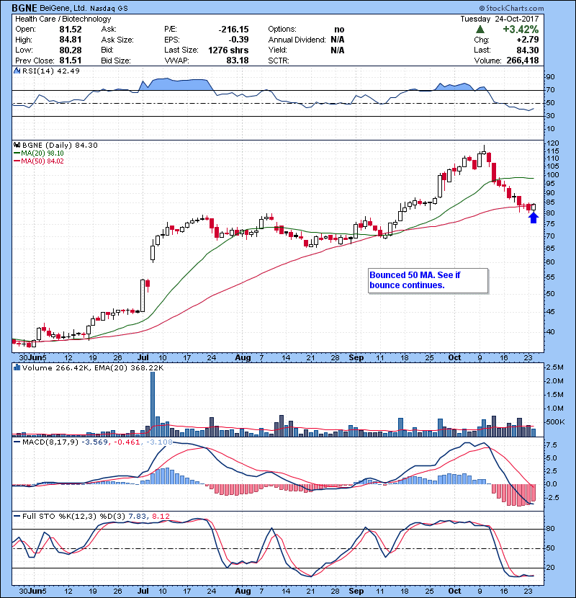Click the RSI indicator icon beside RSI(14)
Screen dimensions: 576x598
(x=17, y=71)
